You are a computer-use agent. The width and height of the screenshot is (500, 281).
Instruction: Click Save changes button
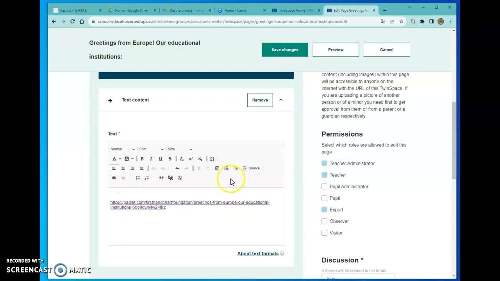coord(285,50)
